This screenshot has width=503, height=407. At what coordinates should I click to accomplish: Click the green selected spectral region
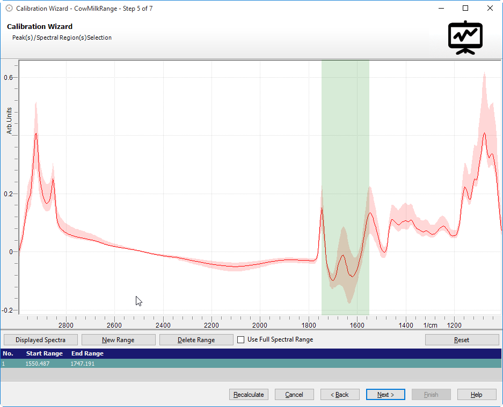tap(345, 161)
